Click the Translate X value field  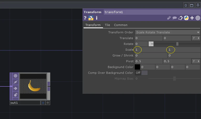tap(149, 38)
